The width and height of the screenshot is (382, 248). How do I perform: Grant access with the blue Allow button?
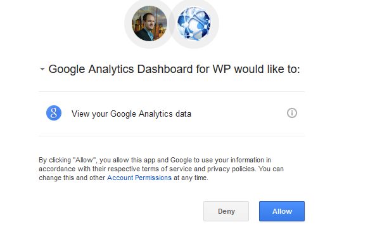click(282, 211)
